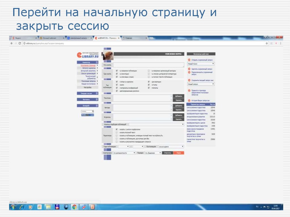Image resolution: width=290 pixels, height=217 pixels.
Task: Uncheck «искать с учетом морфологии»
Action: [x=116, y=129]
